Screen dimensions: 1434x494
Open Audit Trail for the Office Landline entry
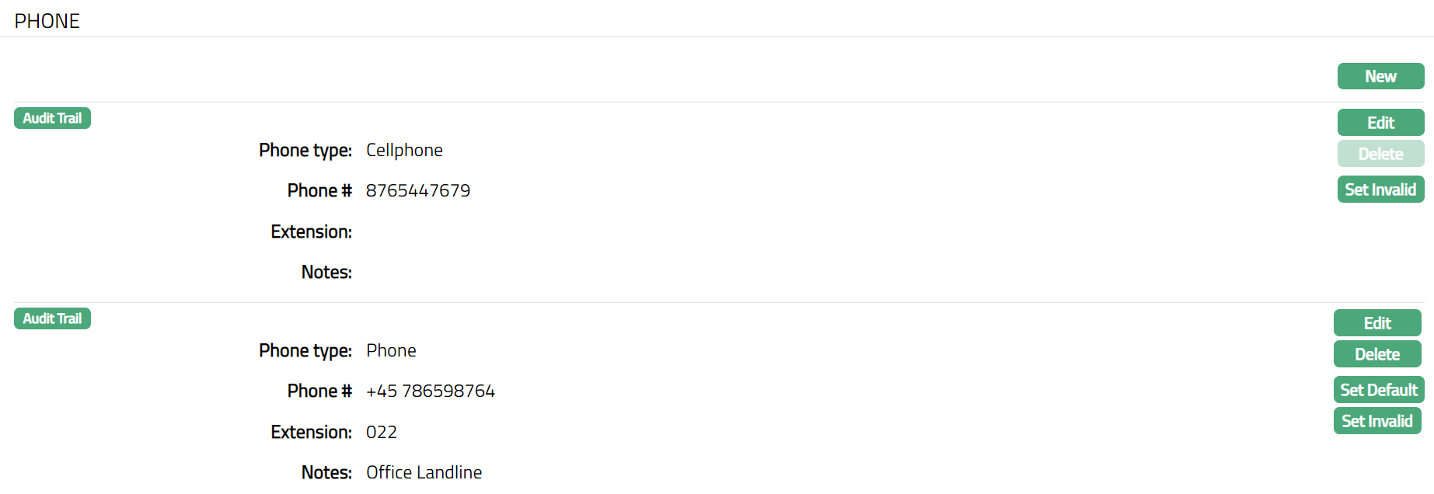point(52,318)
